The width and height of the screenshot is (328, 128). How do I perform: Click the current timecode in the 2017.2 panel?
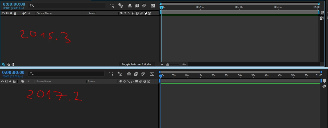click(13, 72)
